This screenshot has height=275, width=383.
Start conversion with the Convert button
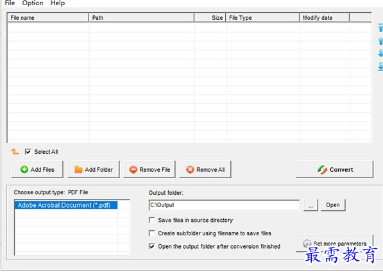(335, 169)
